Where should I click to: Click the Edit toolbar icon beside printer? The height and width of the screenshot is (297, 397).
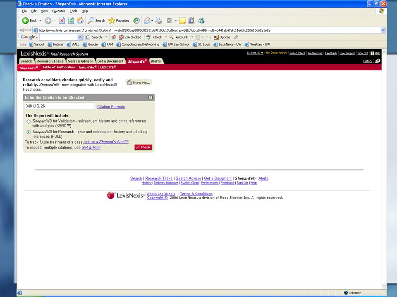click(x=169, y=21)
